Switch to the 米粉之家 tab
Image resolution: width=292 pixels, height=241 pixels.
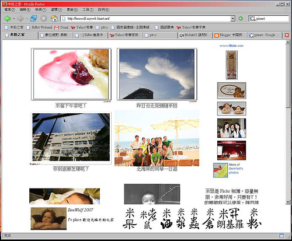point(21,35)
